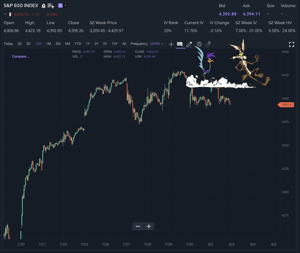Select the All time range
The width and height of the screenshot is (300, 253).
[x=124, y=44]
